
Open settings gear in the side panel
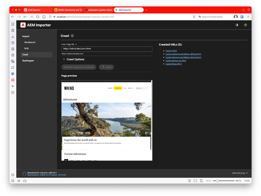click(x=13, y=175)
